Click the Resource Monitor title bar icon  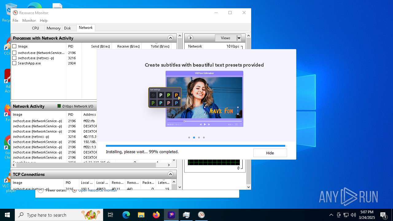15,13
